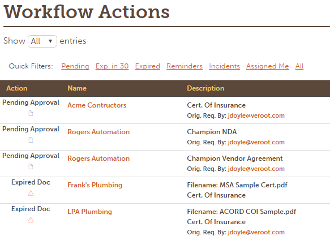This screenshot has height=240, width=330.
Task: Open Acme Contructors vendor link
Action: 97,105
